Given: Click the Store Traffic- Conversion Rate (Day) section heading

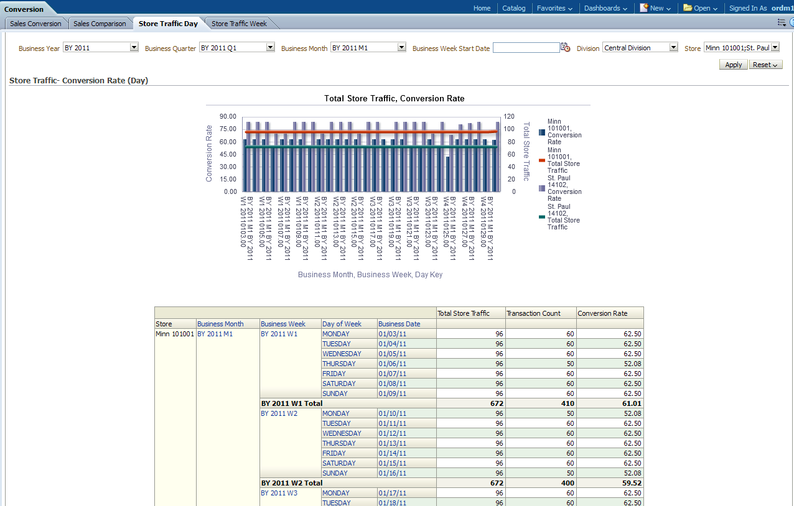Looking at the screenshot, I should [78, 81].
